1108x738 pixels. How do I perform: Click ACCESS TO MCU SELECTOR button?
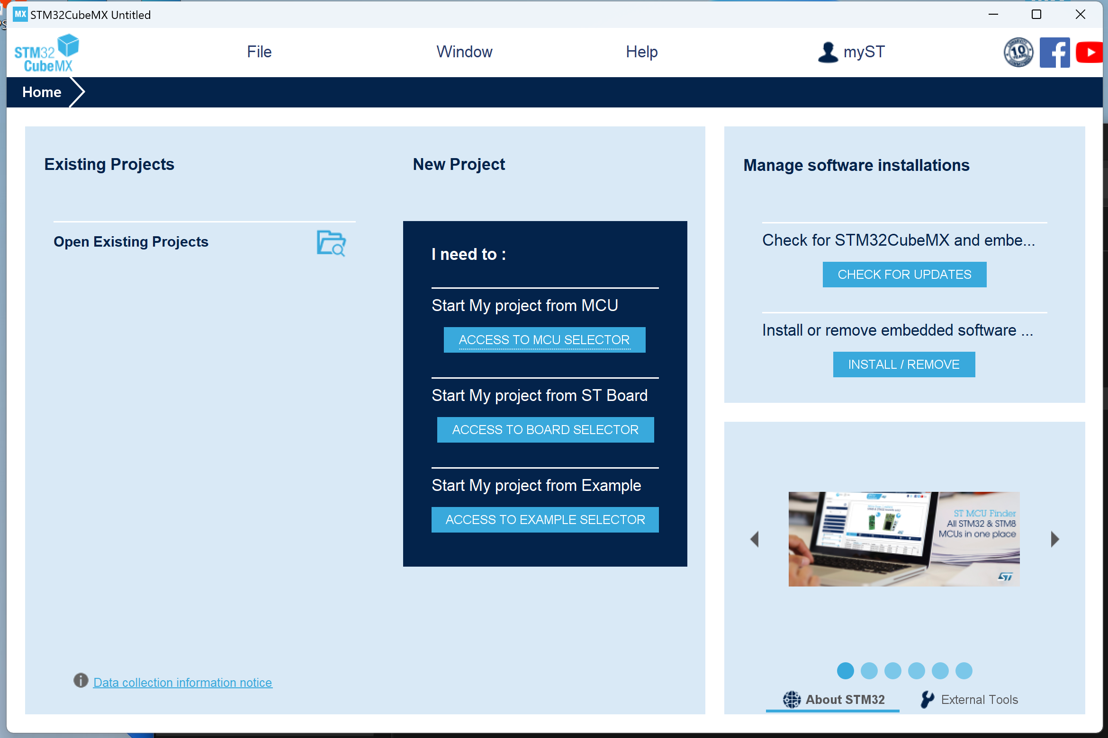click(x=544, y=340)
